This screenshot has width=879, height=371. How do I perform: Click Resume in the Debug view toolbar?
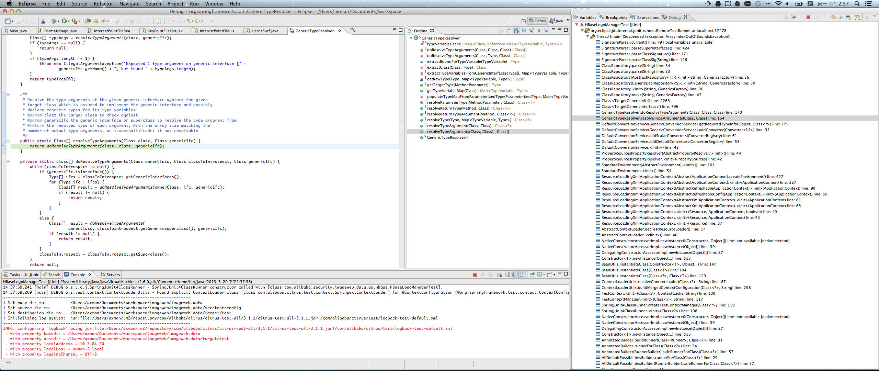(794, 17)
